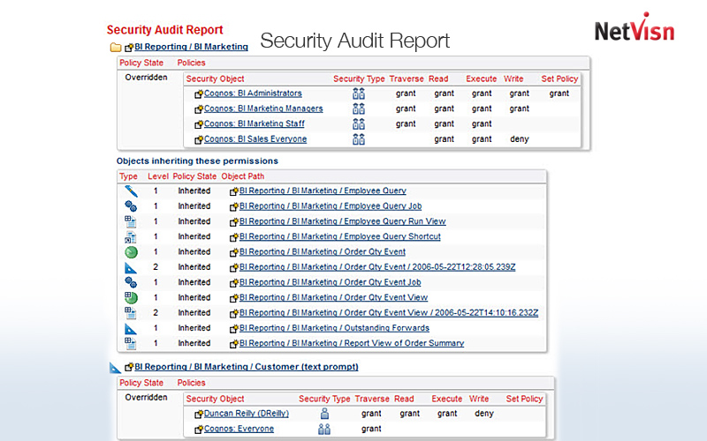The width and height of the screenshot is (707, 441).
Task: Click the NetVisn logo
Action: 635,28
